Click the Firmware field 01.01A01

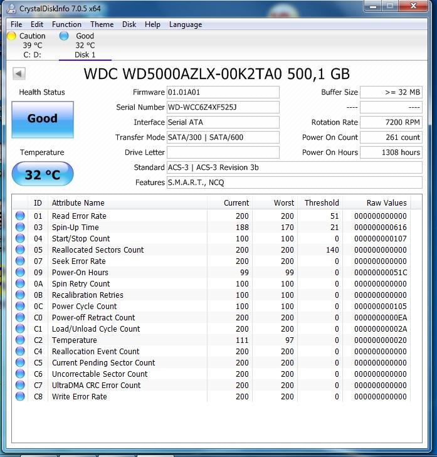coord(223,92)
